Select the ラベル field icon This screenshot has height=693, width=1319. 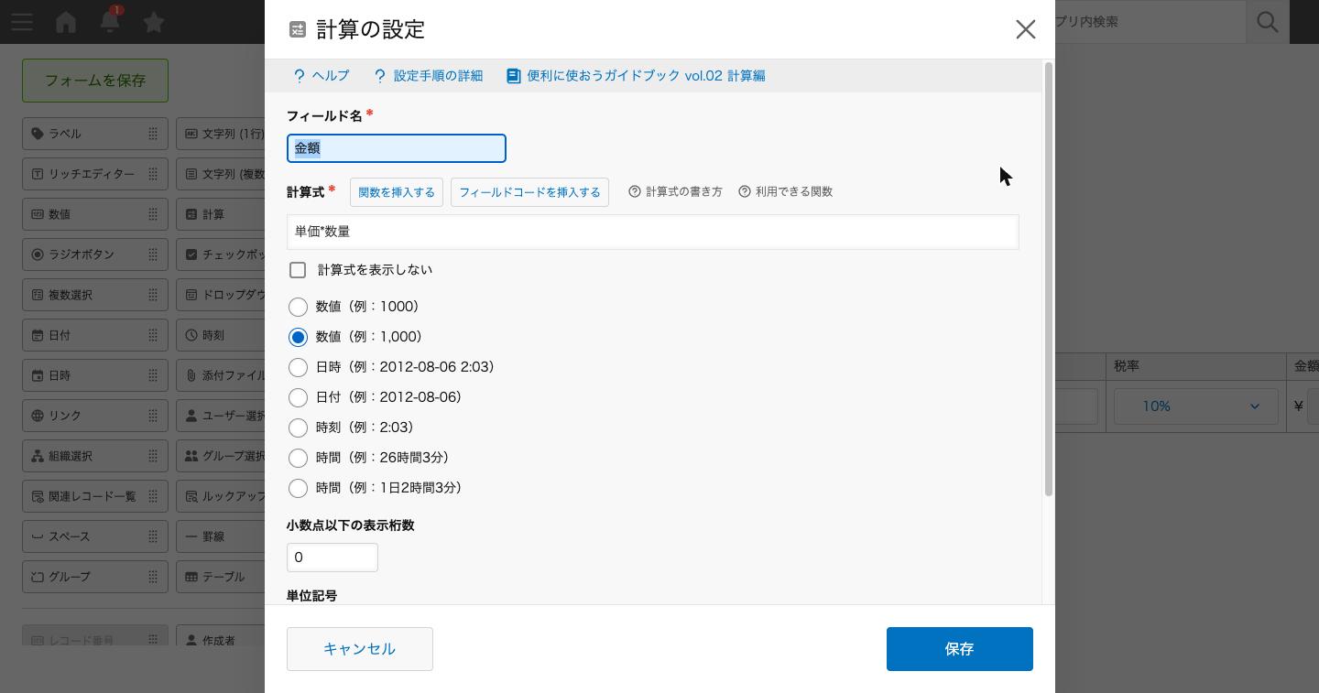pos(38,134)
